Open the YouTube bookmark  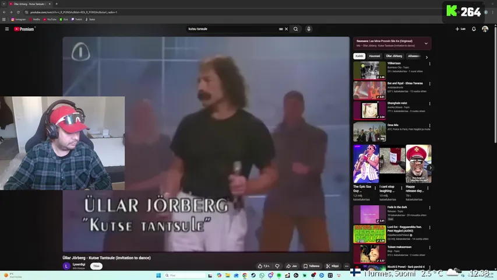[50, 19]
